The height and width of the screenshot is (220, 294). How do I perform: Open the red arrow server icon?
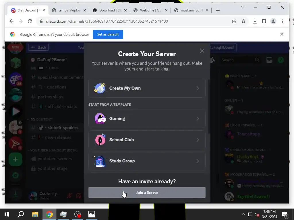pyautogui.click(x=16, y=144)
